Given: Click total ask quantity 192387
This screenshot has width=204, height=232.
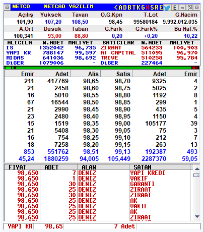Looking at the screenshot, I should (x=156, y=152).
